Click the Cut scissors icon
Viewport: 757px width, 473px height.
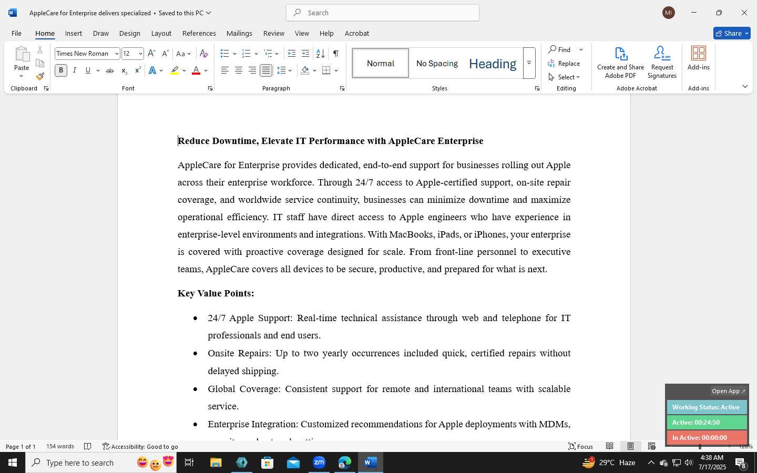(x=40, y=50)
